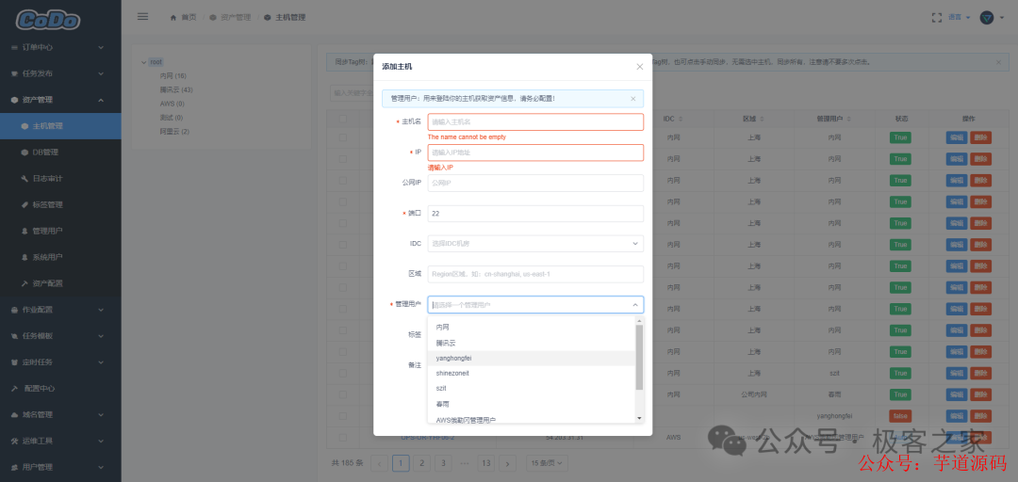Close the 添加主机 dialog
The width and height of the screenshot is (1018, 482).
(639, 66)
